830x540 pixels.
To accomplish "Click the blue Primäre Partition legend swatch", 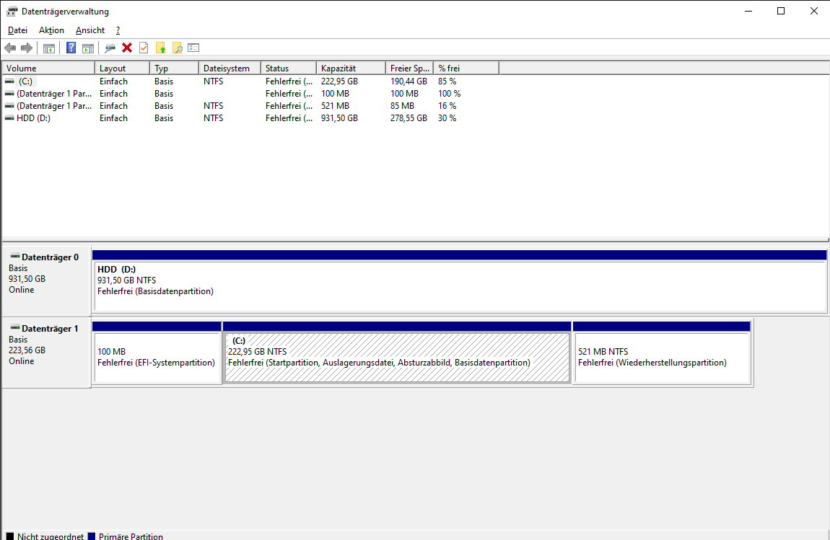I will [x=92, y=536].
